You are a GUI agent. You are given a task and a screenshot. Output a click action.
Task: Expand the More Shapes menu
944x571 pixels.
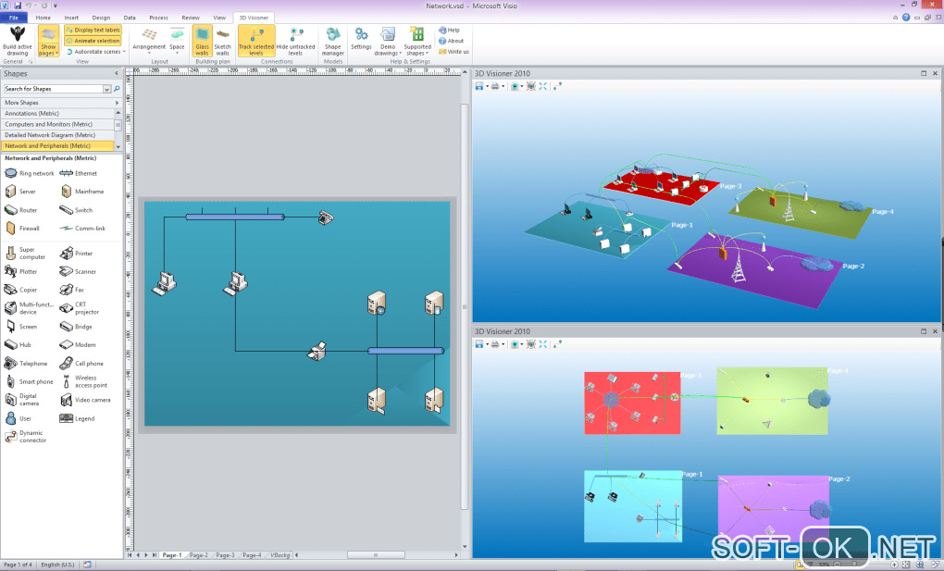tap(61, 103)
